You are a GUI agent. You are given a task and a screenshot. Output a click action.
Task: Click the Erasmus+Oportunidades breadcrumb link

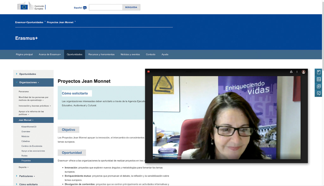(29, 22)
